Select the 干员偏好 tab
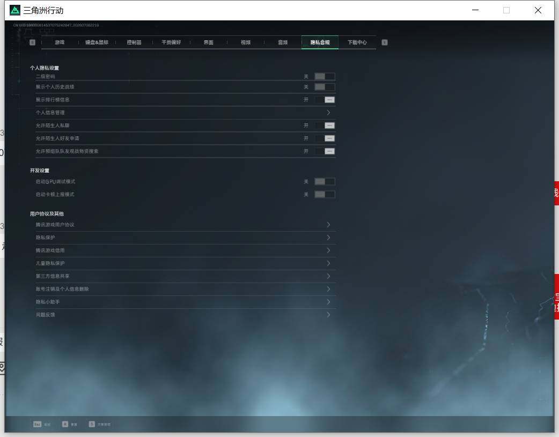Screen dimensions: 559x437 click(x=171, y=42)
